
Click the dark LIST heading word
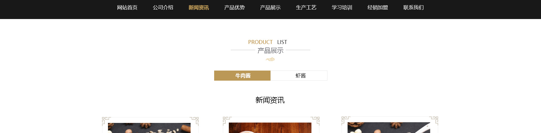[x=282, y=42]
